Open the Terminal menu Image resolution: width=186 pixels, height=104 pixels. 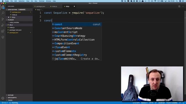click(42, 1)
